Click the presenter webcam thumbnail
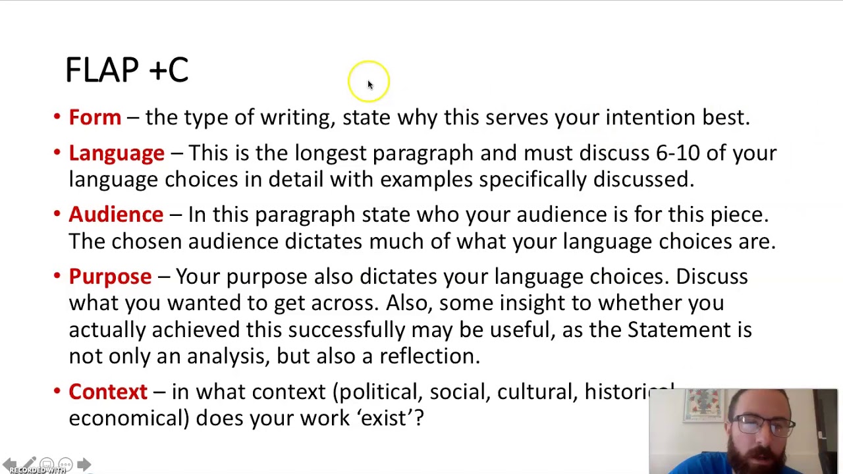Viewport: 843px width, 474px height. coord(743,431)
